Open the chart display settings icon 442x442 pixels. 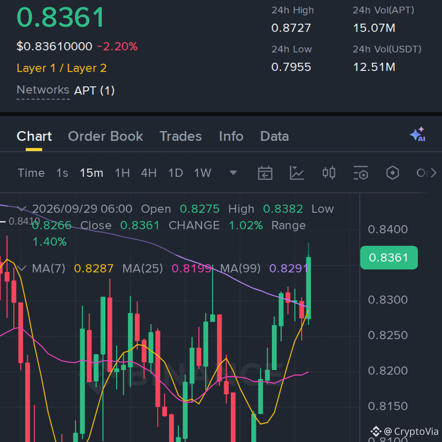[361, 173]
